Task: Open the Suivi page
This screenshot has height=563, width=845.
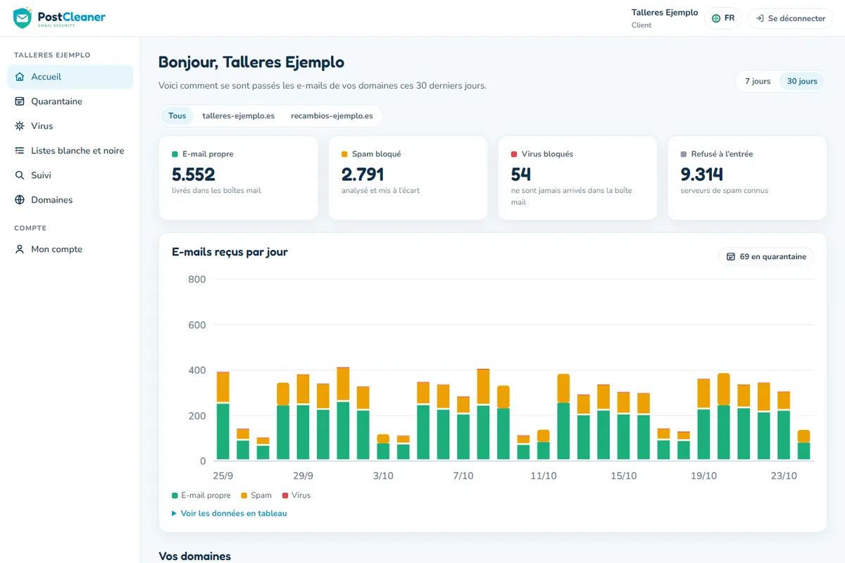Action: tap(70, 175)
